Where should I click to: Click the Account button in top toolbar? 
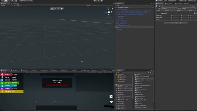coord(172,1)
